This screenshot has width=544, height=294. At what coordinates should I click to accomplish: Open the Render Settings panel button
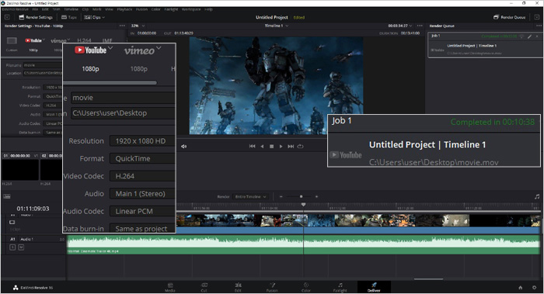36,17
